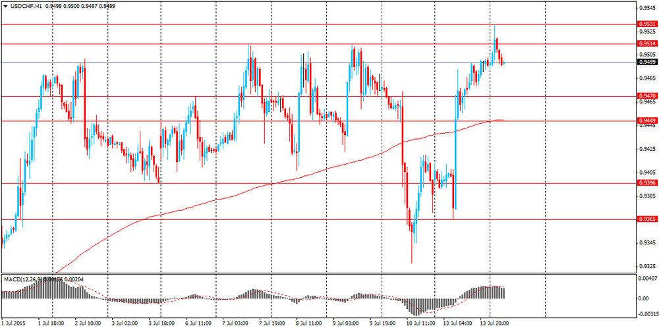Click the USDCHF,H1 symbol title
Viewport: 659px width, 328px height.
pyautogui.click(x=25, y=7)
